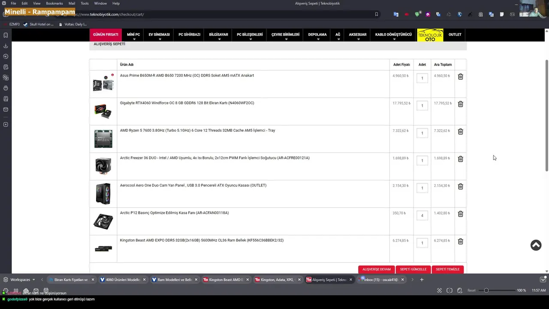The height and width of the screenshot is (309, 549).
Task: Delete Kingston Beast RAM from cart
Action: (x=460, y=241)
